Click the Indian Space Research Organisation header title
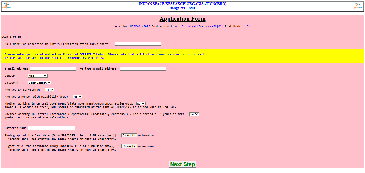 pyautogui.click(x=182, y=4)
